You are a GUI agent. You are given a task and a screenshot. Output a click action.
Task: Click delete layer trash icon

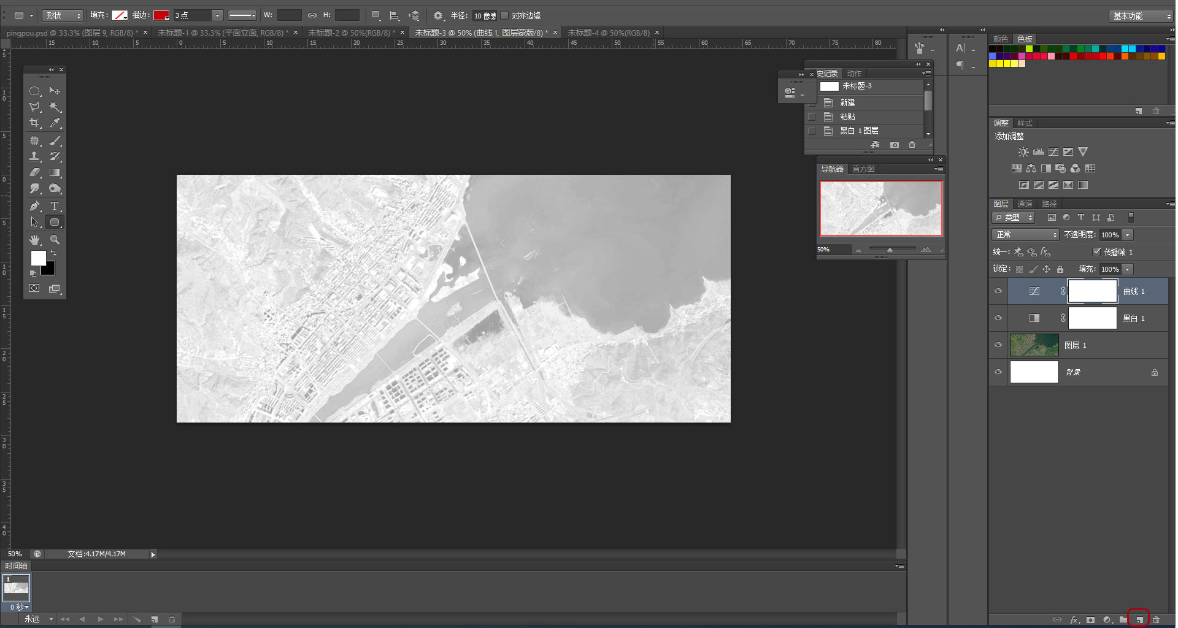tap(1156, 619)
